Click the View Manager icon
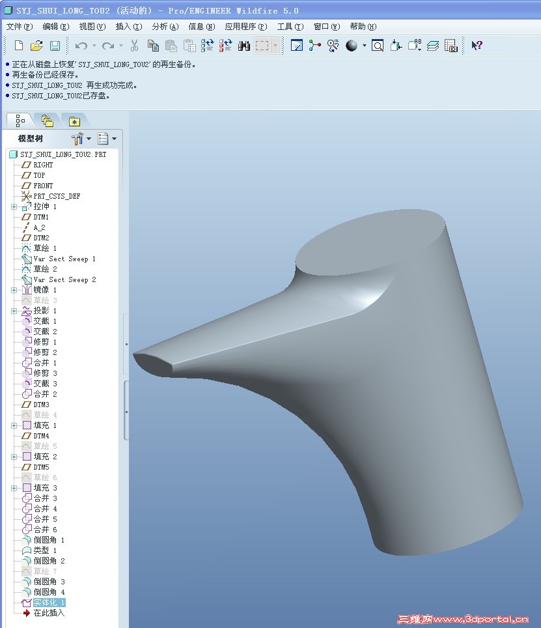Viewport: 541px width, 628px height. coord(451,45)
